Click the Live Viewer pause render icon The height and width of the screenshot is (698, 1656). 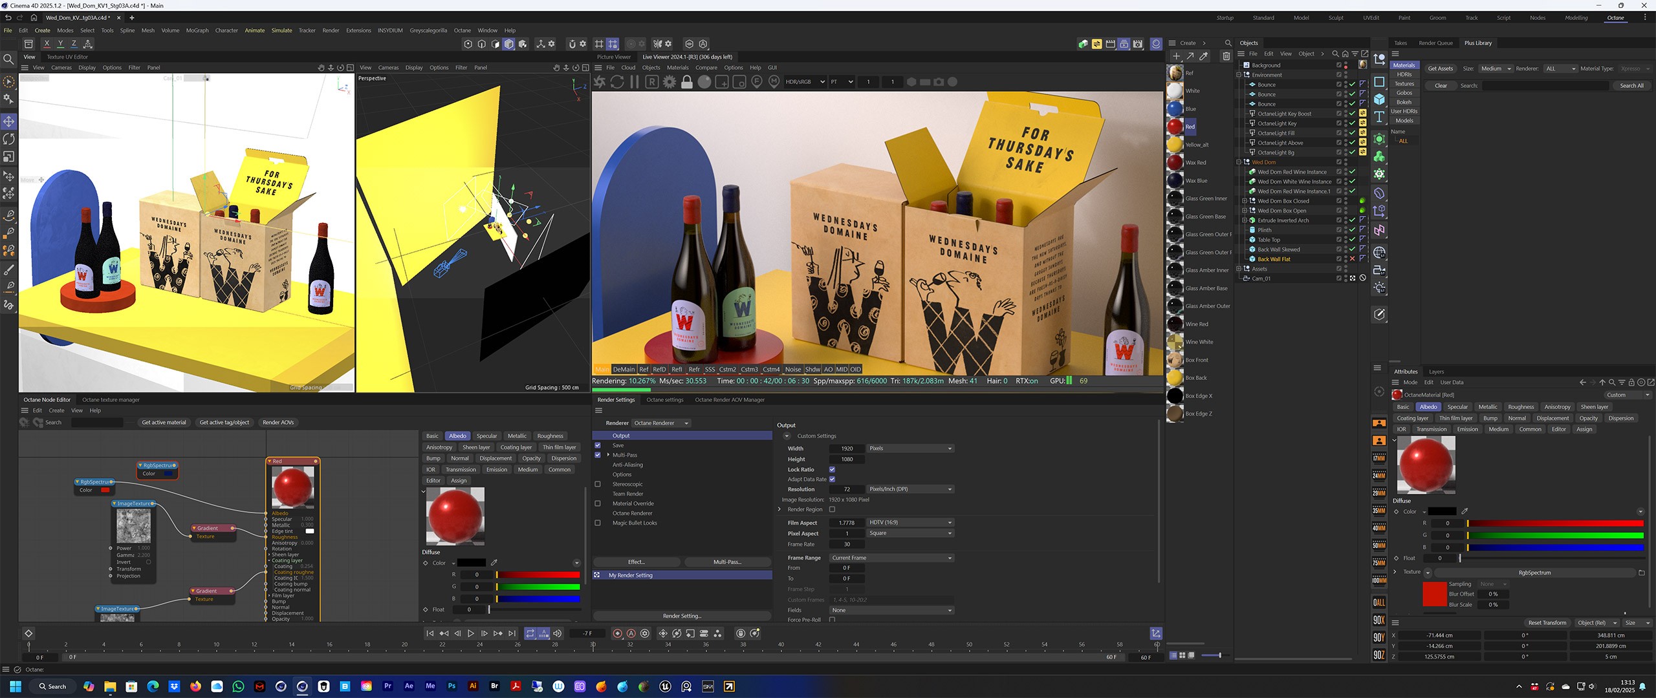pyautogui.click(x=635, y=82)
